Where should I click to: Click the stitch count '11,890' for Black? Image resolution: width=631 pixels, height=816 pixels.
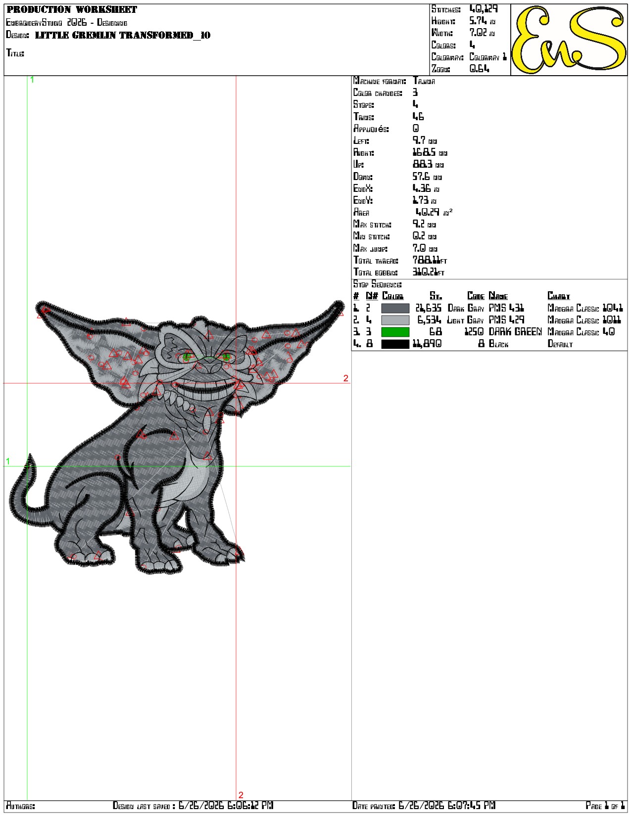click(427, 344)
